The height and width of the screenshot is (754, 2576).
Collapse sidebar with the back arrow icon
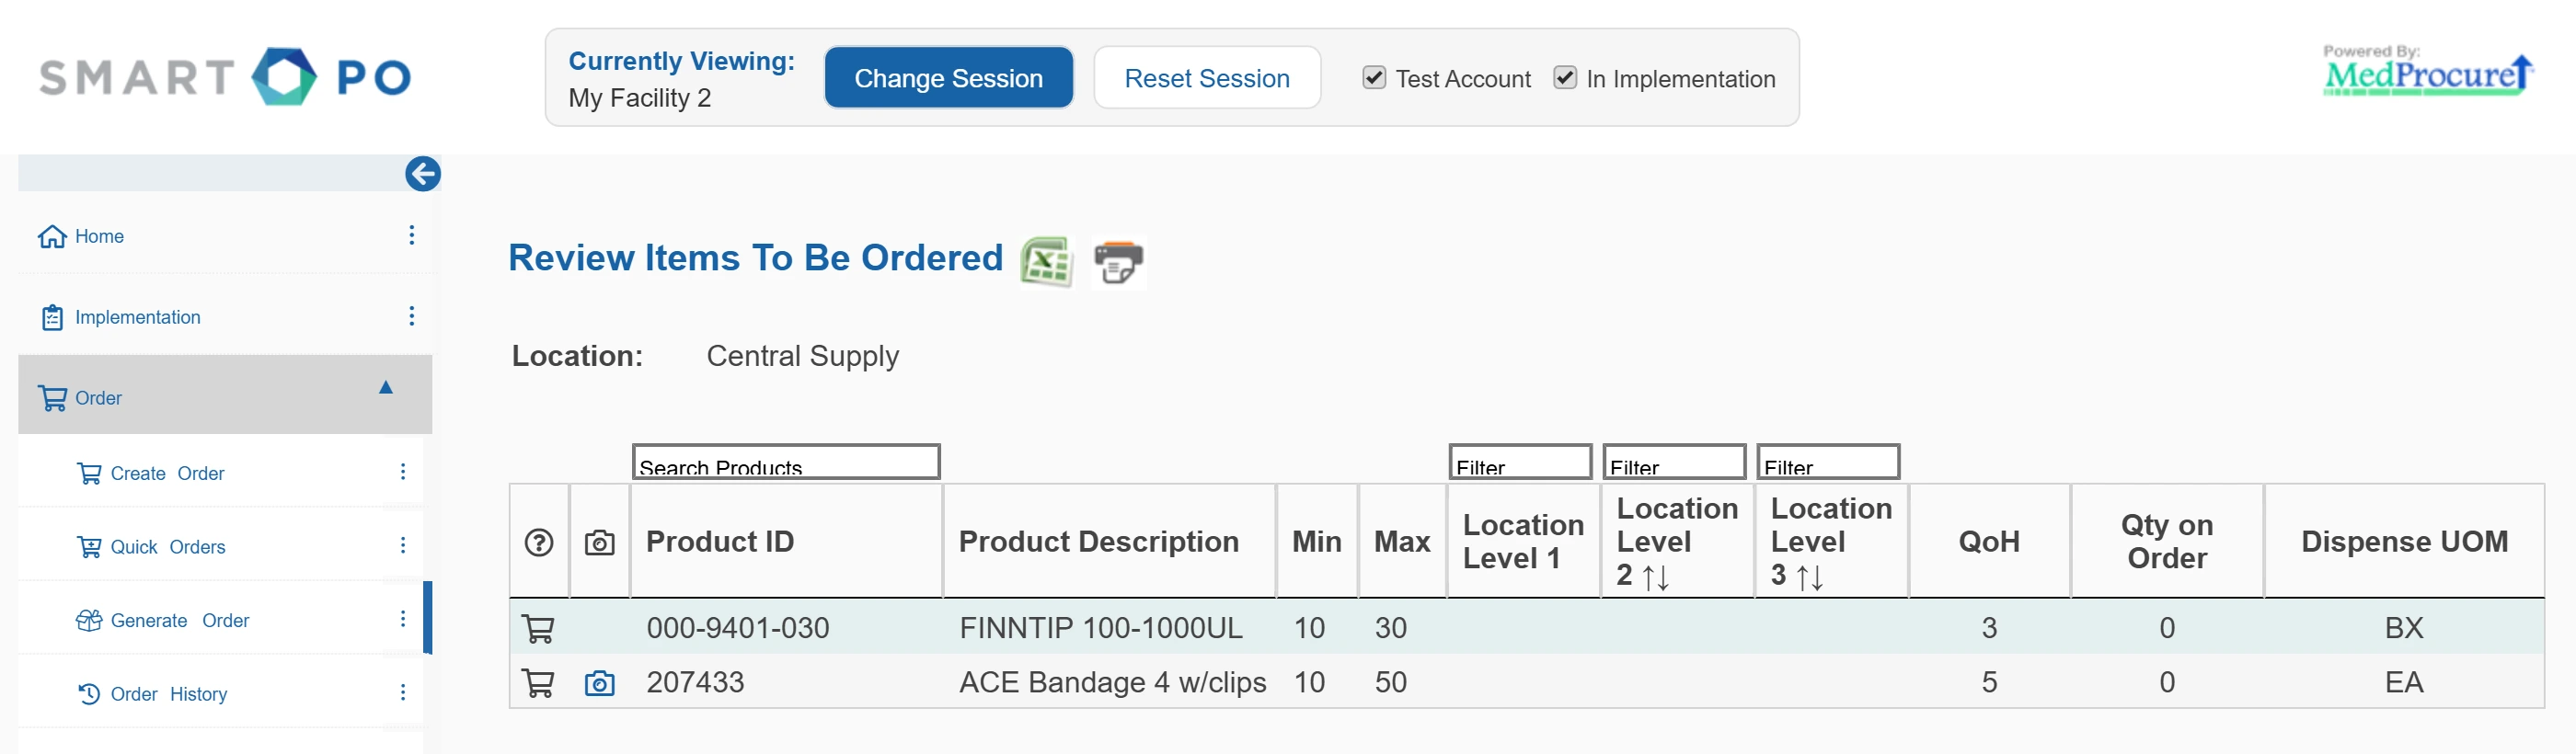pyautogui.click(x=423, y=173)
